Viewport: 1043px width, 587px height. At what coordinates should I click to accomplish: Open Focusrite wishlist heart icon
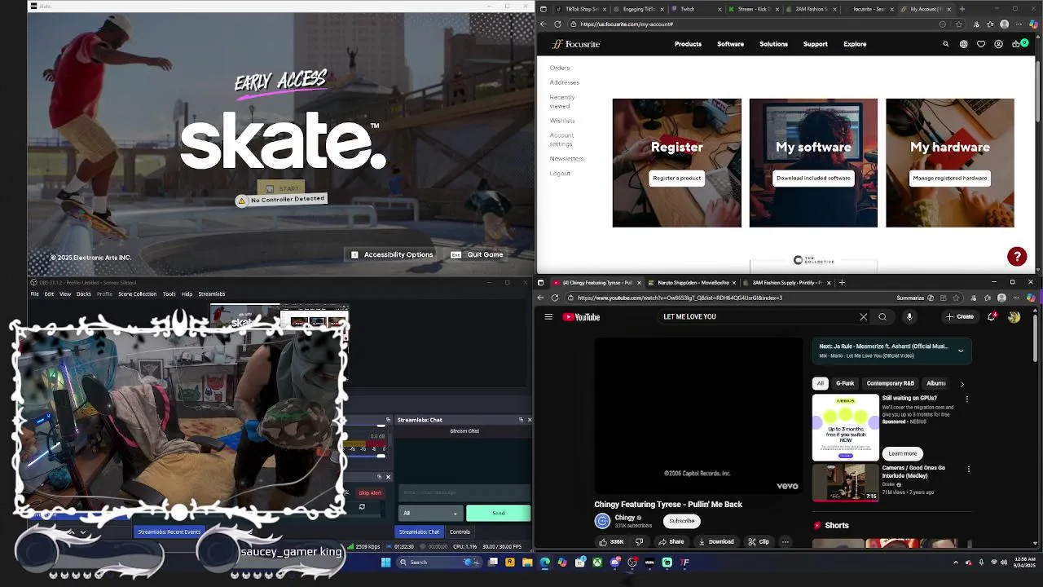pyautogui.click(x=981, y=44)
